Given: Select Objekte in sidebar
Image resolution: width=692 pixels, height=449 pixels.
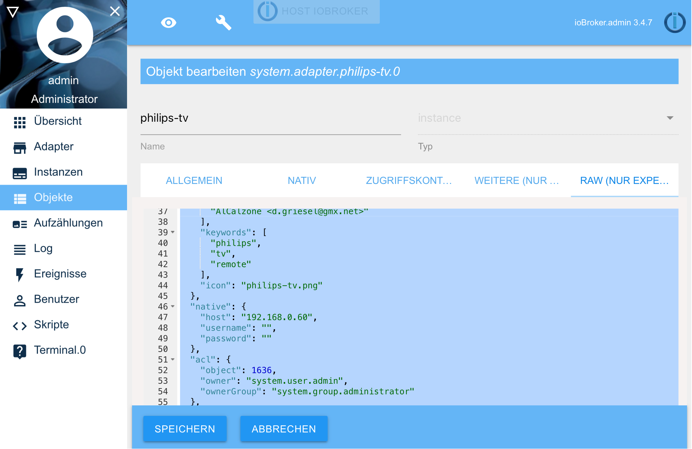Looking at the screenshot, I should pos(64,197).
